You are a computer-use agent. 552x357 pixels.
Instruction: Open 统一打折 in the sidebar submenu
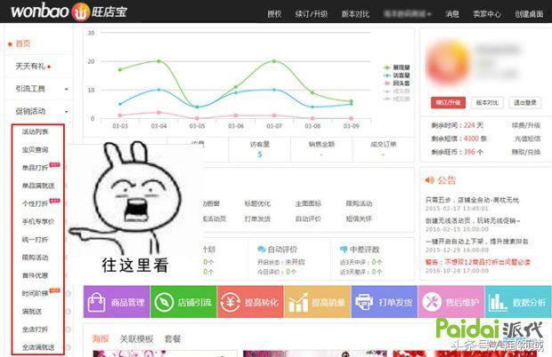point(36,240)
